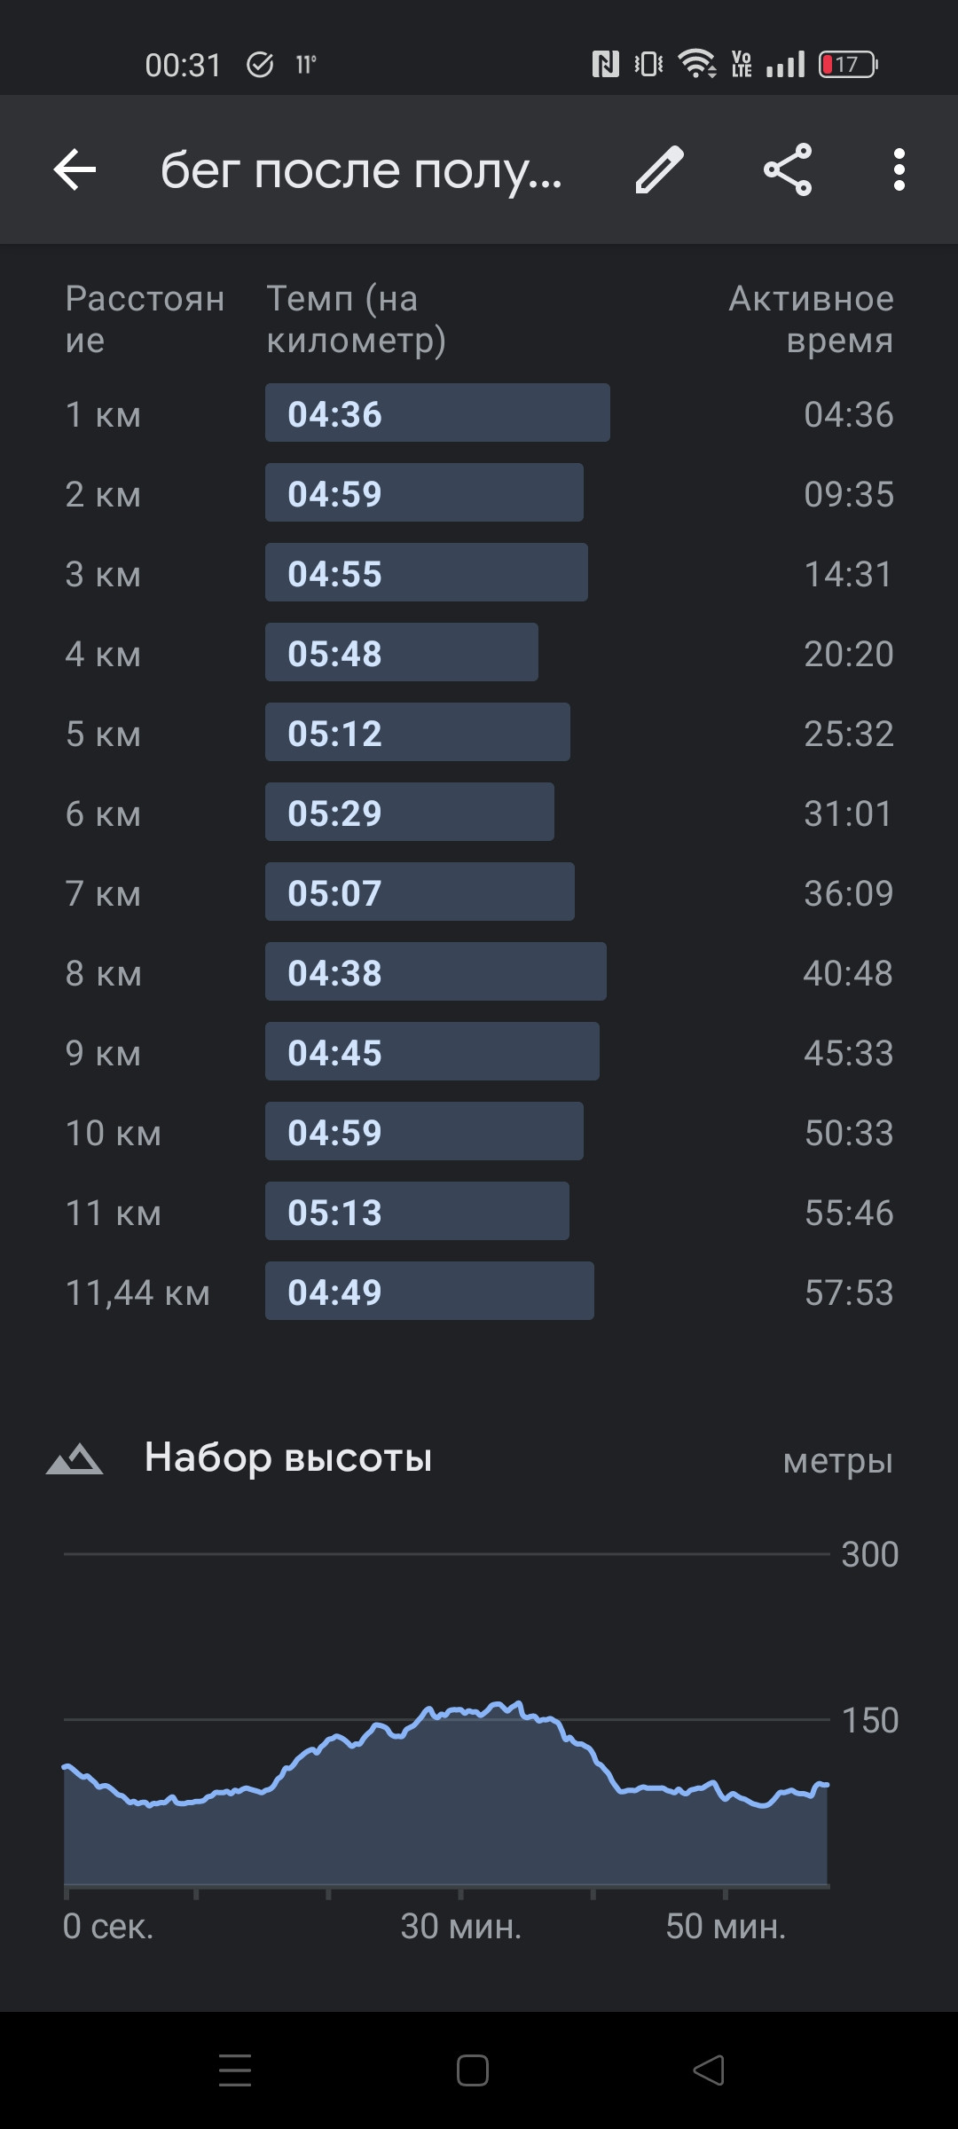Select the 8 км pace bar 04:38
The height and width of the screenshot is (2129, 958).
point(436,972)
